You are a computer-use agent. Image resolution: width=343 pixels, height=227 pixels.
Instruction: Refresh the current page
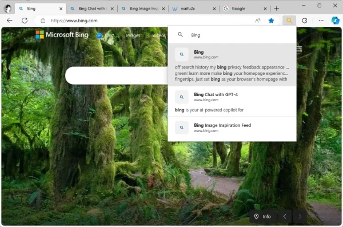point(25,21)
